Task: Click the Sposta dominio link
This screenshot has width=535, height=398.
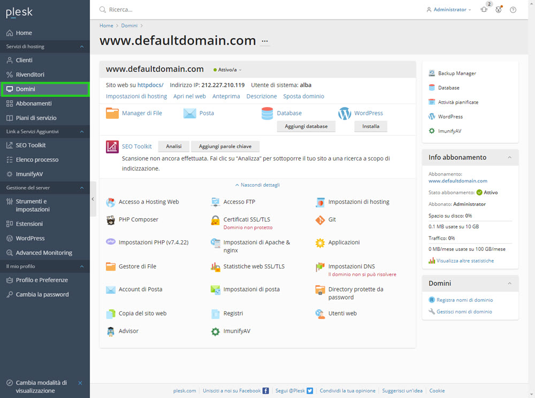Action: (x=304, y=96)
